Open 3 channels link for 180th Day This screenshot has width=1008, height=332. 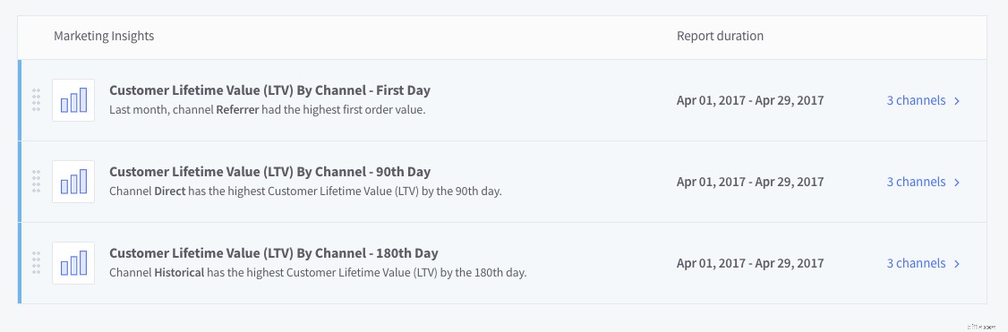coord(916,263)
